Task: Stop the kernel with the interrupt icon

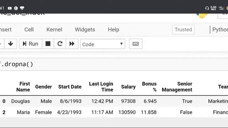Action: (48, 44)
